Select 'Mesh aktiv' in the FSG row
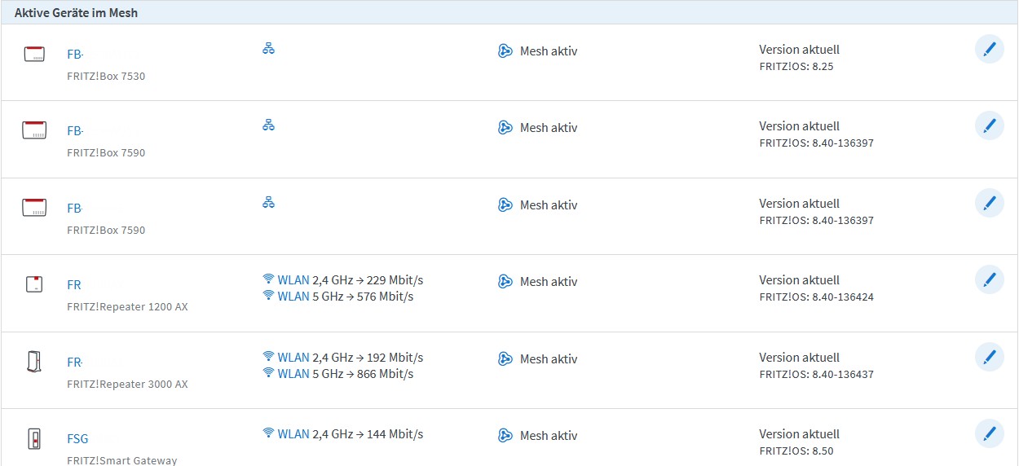 (549, 436)
